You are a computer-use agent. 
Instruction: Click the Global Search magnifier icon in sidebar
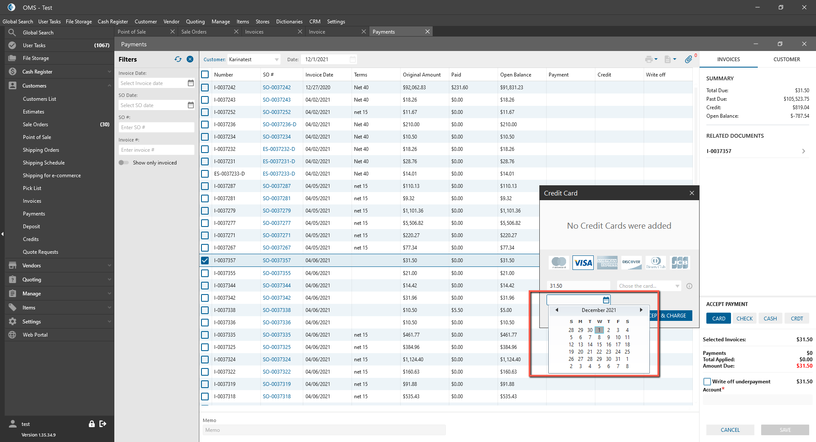click(12, 32)
